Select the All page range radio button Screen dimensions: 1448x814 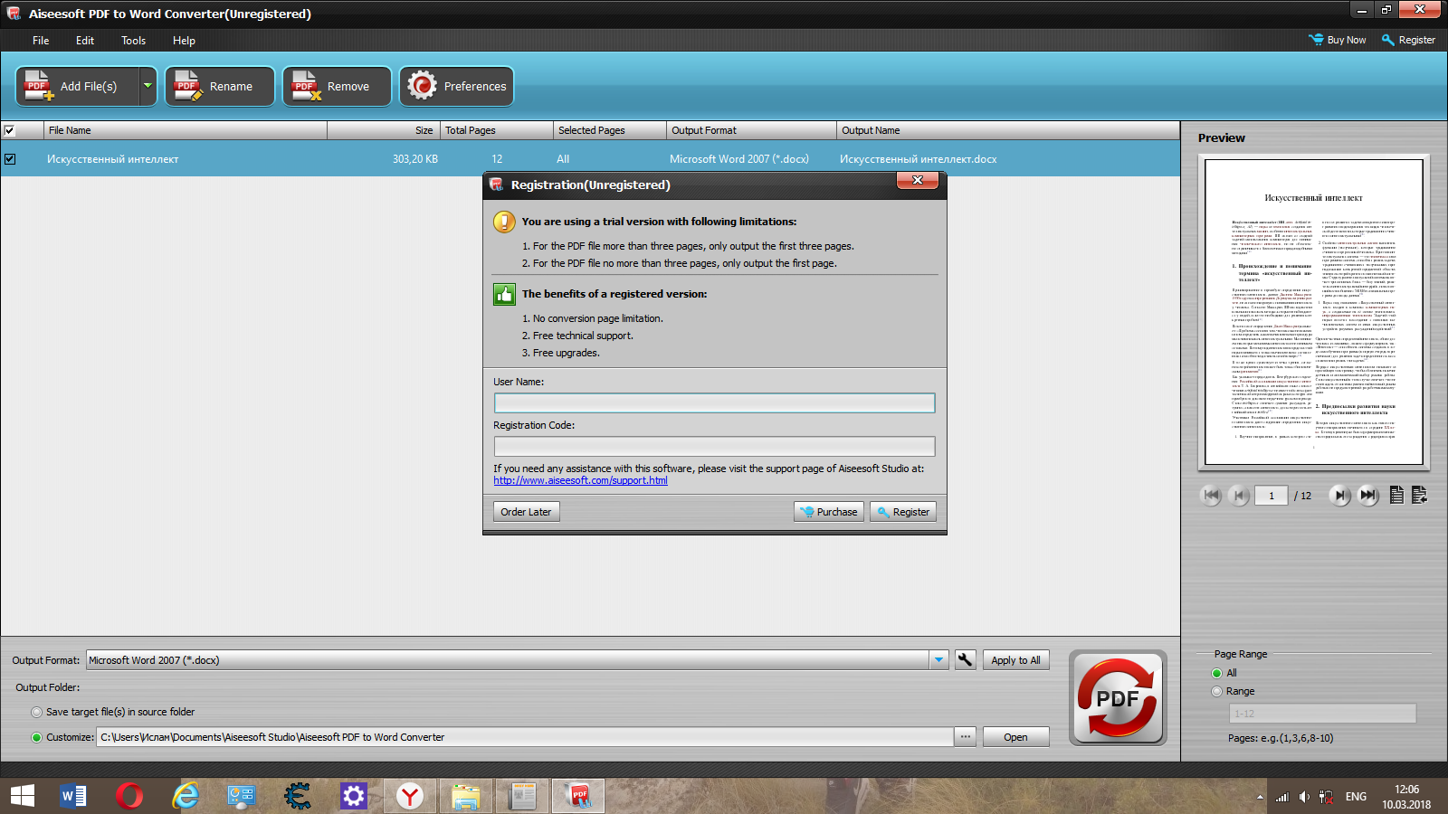(x=1217, y=673)
